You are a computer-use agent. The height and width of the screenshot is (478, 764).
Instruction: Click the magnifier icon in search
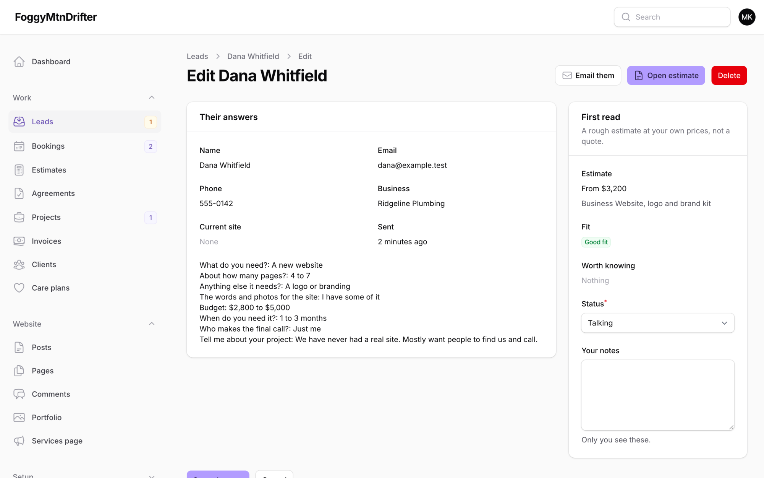tap(626, 17)
